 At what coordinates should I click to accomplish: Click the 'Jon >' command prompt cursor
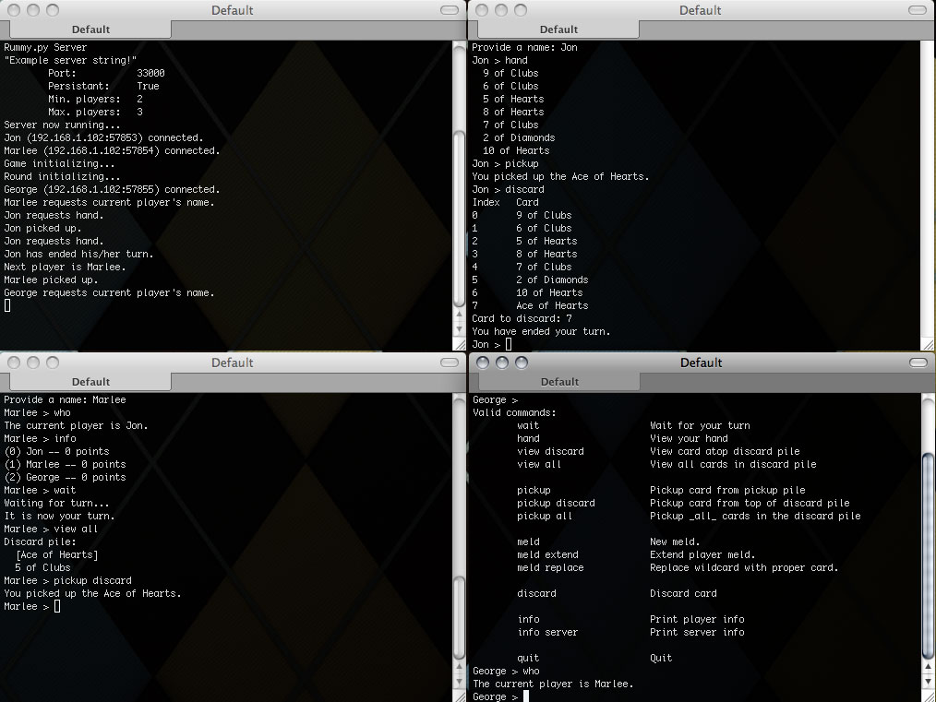pyautogui.click(x=509, y=344)
